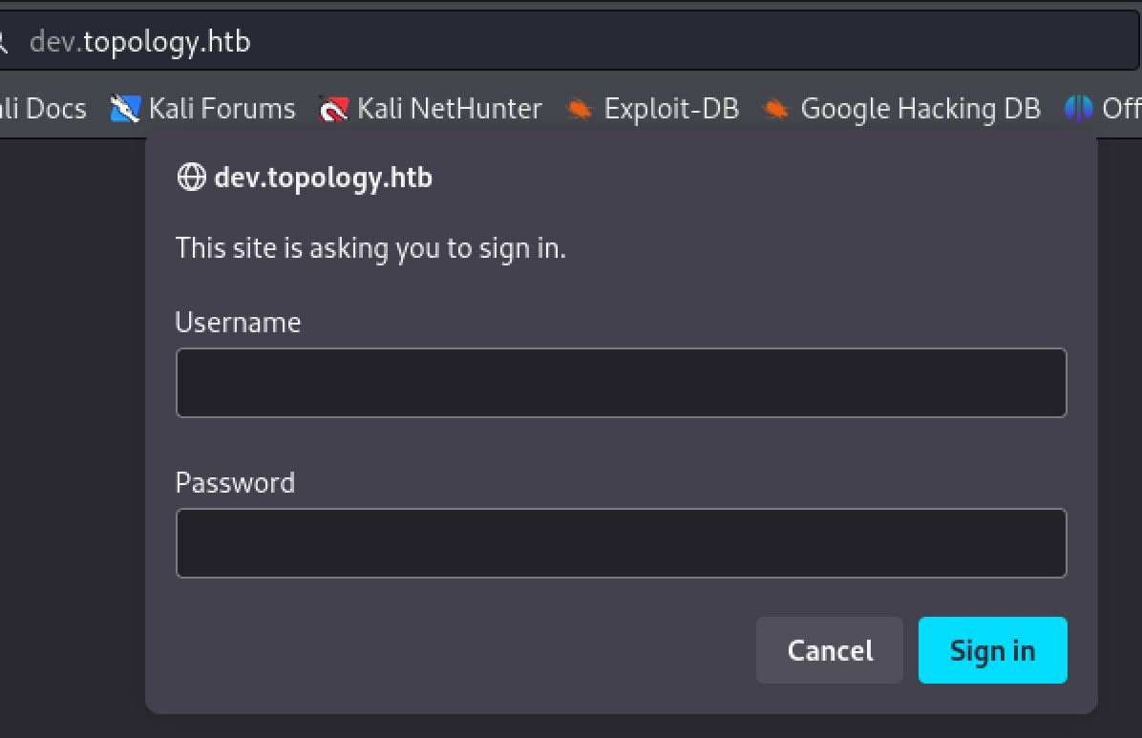
Task: Click the globe icon in the sign-in dialog
Action: [x=191, y=178]
